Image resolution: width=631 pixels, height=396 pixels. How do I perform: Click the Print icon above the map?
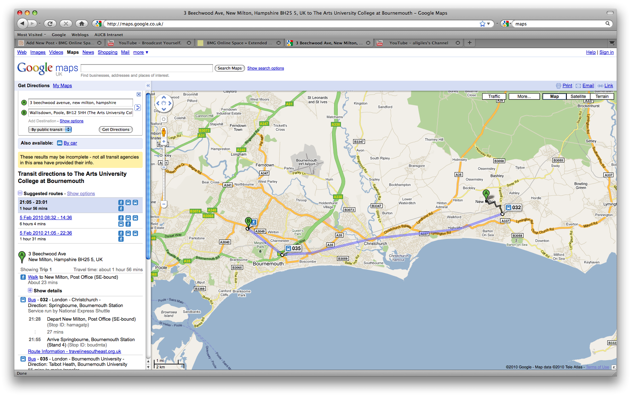(x=558, y=86)
